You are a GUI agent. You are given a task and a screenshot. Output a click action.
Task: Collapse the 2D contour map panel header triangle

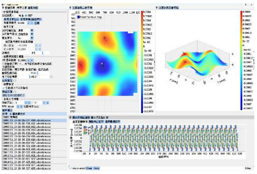point(70,8)
